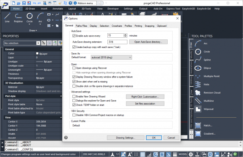Click Right-Click Customization button
Image resolution: width=243 pixels, height=157 pixels.
[145, 97]
